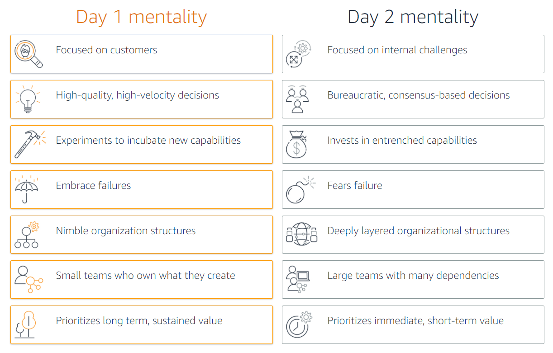Click Bureaucratic, consensus-based decisions text
Image resolution: width=553 pixels, height=353 pixels.
(x=419, y=95)
